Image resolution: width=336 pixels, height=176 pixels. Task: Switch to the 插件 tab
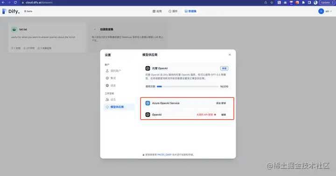173,11
